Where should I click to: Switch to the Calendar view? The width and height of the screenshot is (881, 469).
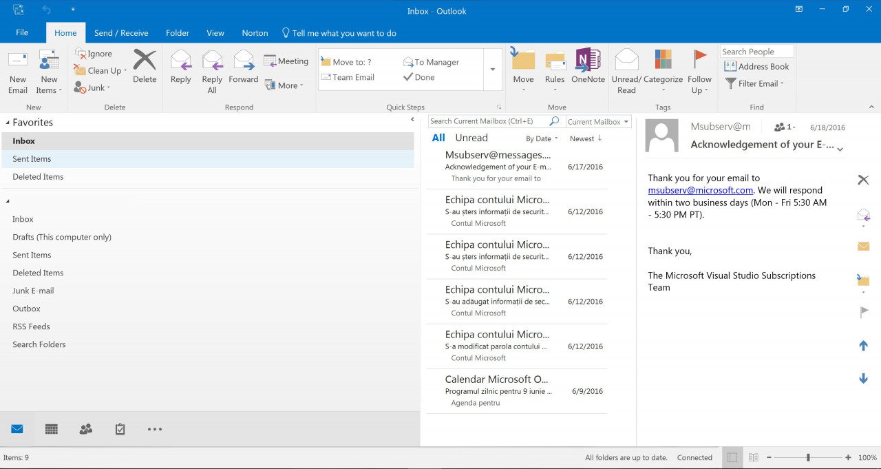(52, 429)
